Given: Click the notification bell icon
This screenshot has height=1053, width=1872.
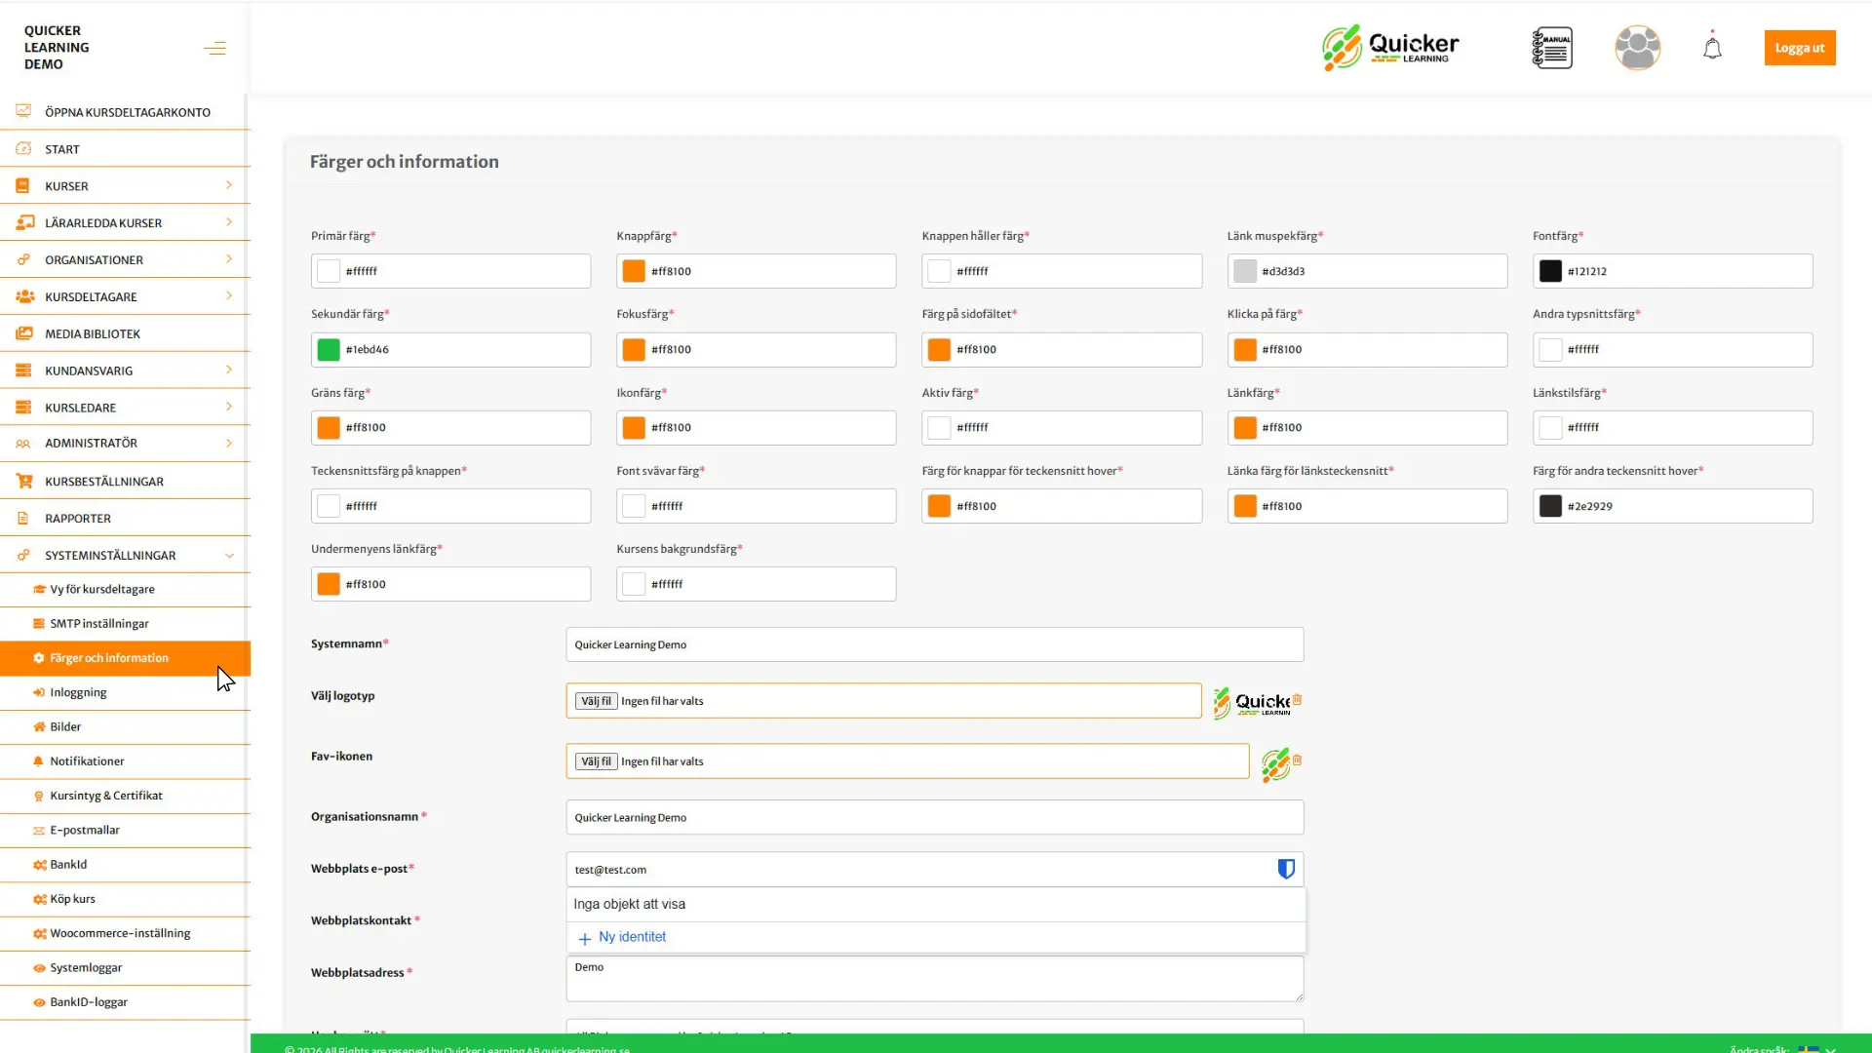Looking at the screenshot, I should 1712,48.
